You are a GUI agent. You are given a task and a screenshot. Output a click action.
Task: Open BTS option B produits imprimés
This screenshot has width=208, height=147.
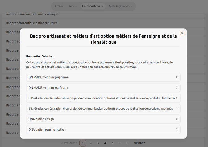(x=103, y=108)
